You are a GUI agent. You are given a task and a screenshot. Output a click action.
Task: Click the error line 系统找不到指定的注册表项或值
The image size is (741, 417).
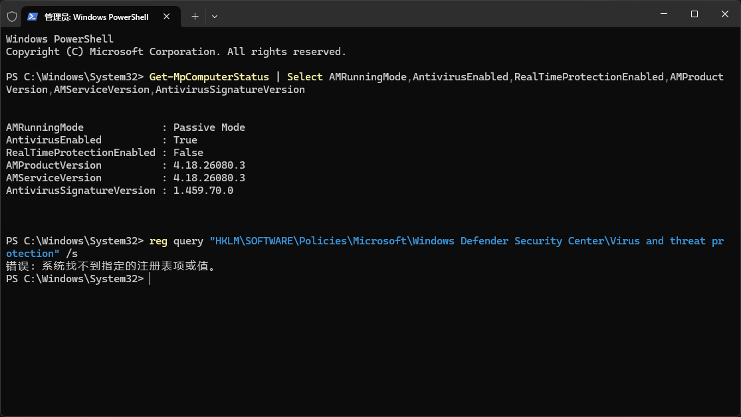coord(112,266)
